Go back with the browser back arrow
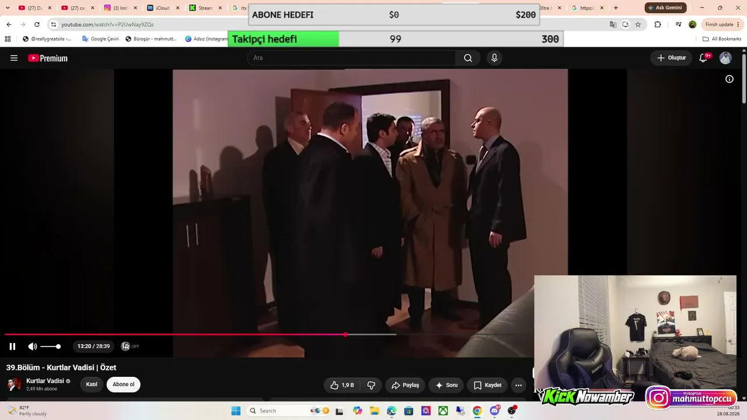The image size is (747, 420). click(x=9, y=24)
